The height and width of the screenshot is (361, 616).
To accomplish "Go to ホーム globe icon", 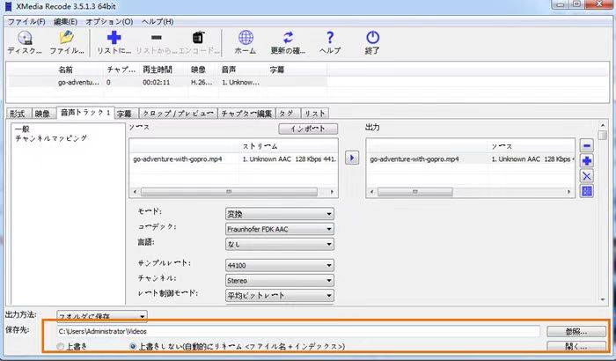I will (246, 42).
